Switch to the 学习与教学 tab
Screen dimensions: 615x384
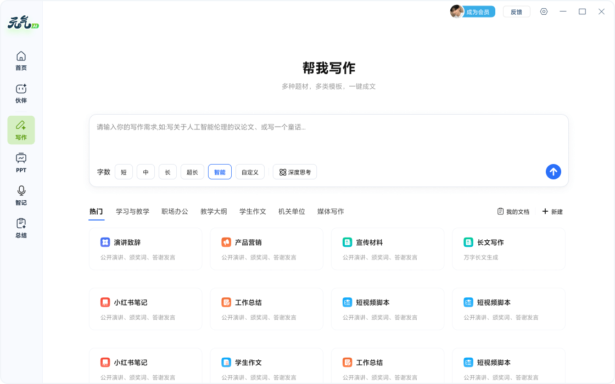[x=132, y=211]
